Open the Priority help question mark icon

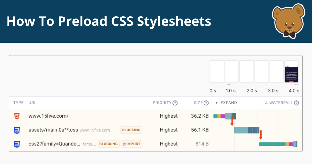pyautogui.click(x=175, y=103)
